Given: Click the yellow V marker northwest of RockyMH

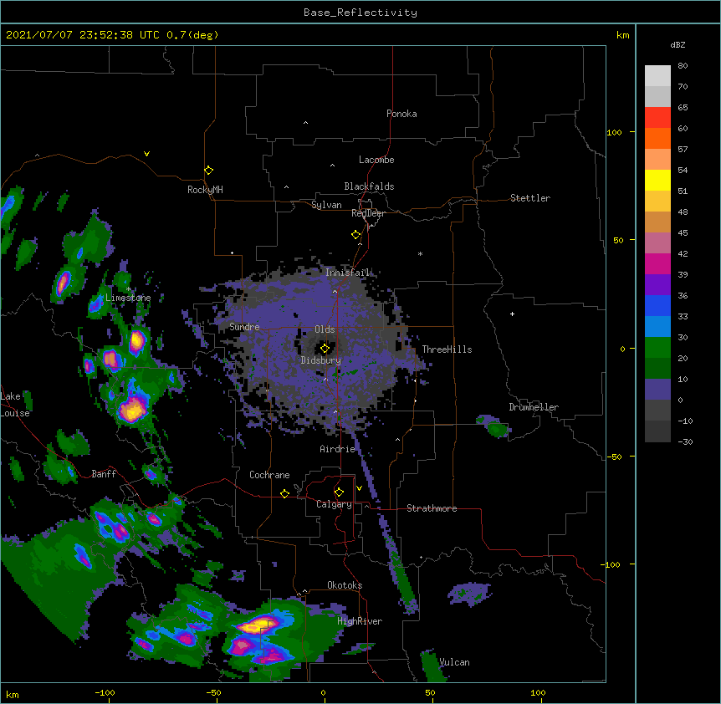Looking at the screenshot, I should [x=146, y=154].
